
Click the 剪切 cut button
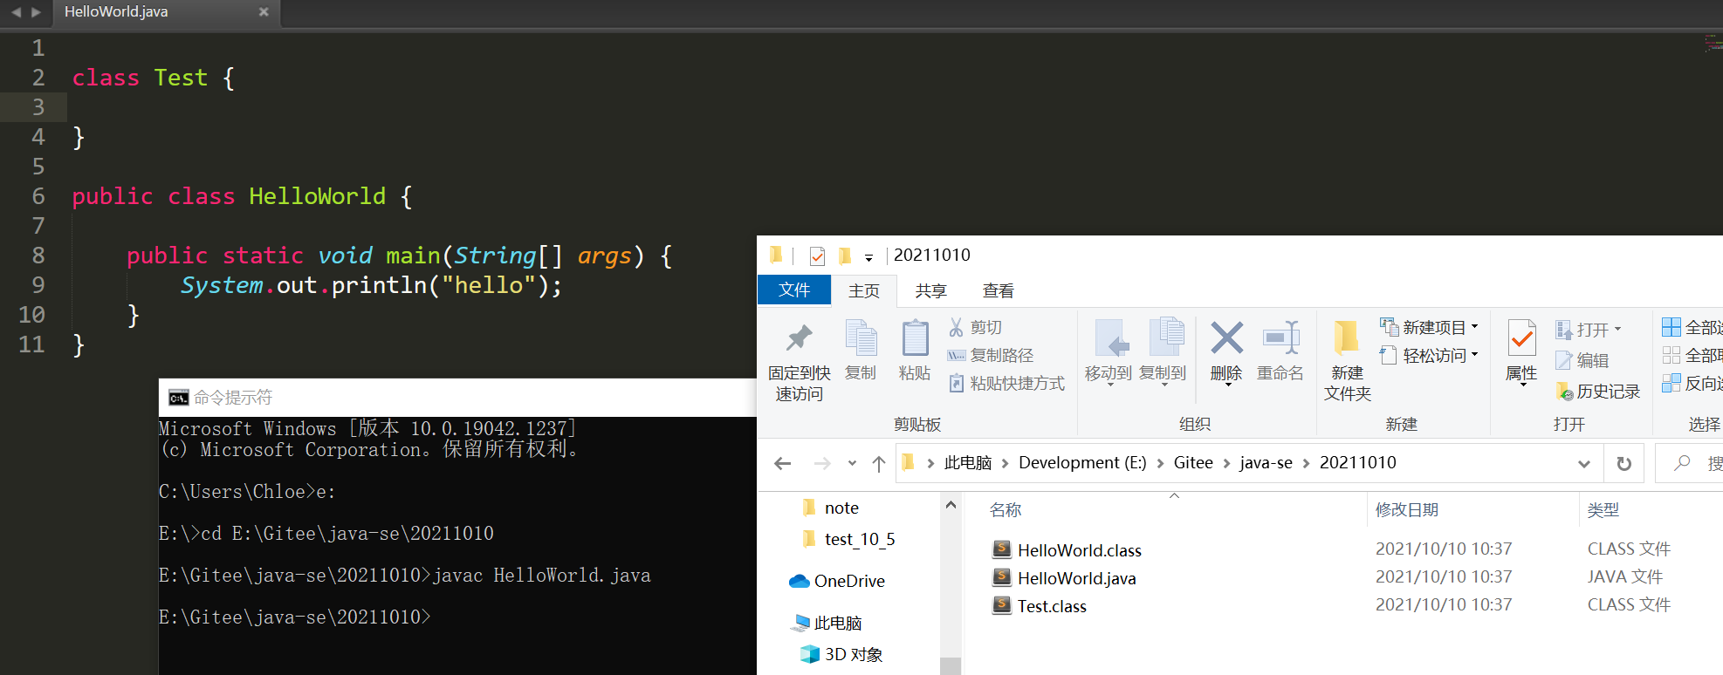pyautogui.click(x=976, y=327)
